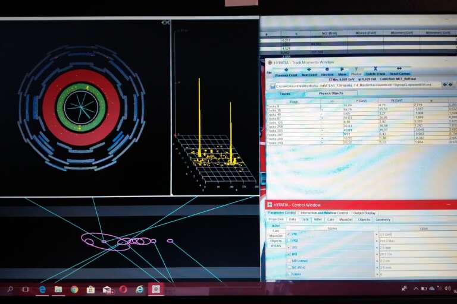Select the Muon particle button
The height and width of the screenshot is (304, 457).
pyautogui.click(x=343, y=72)
